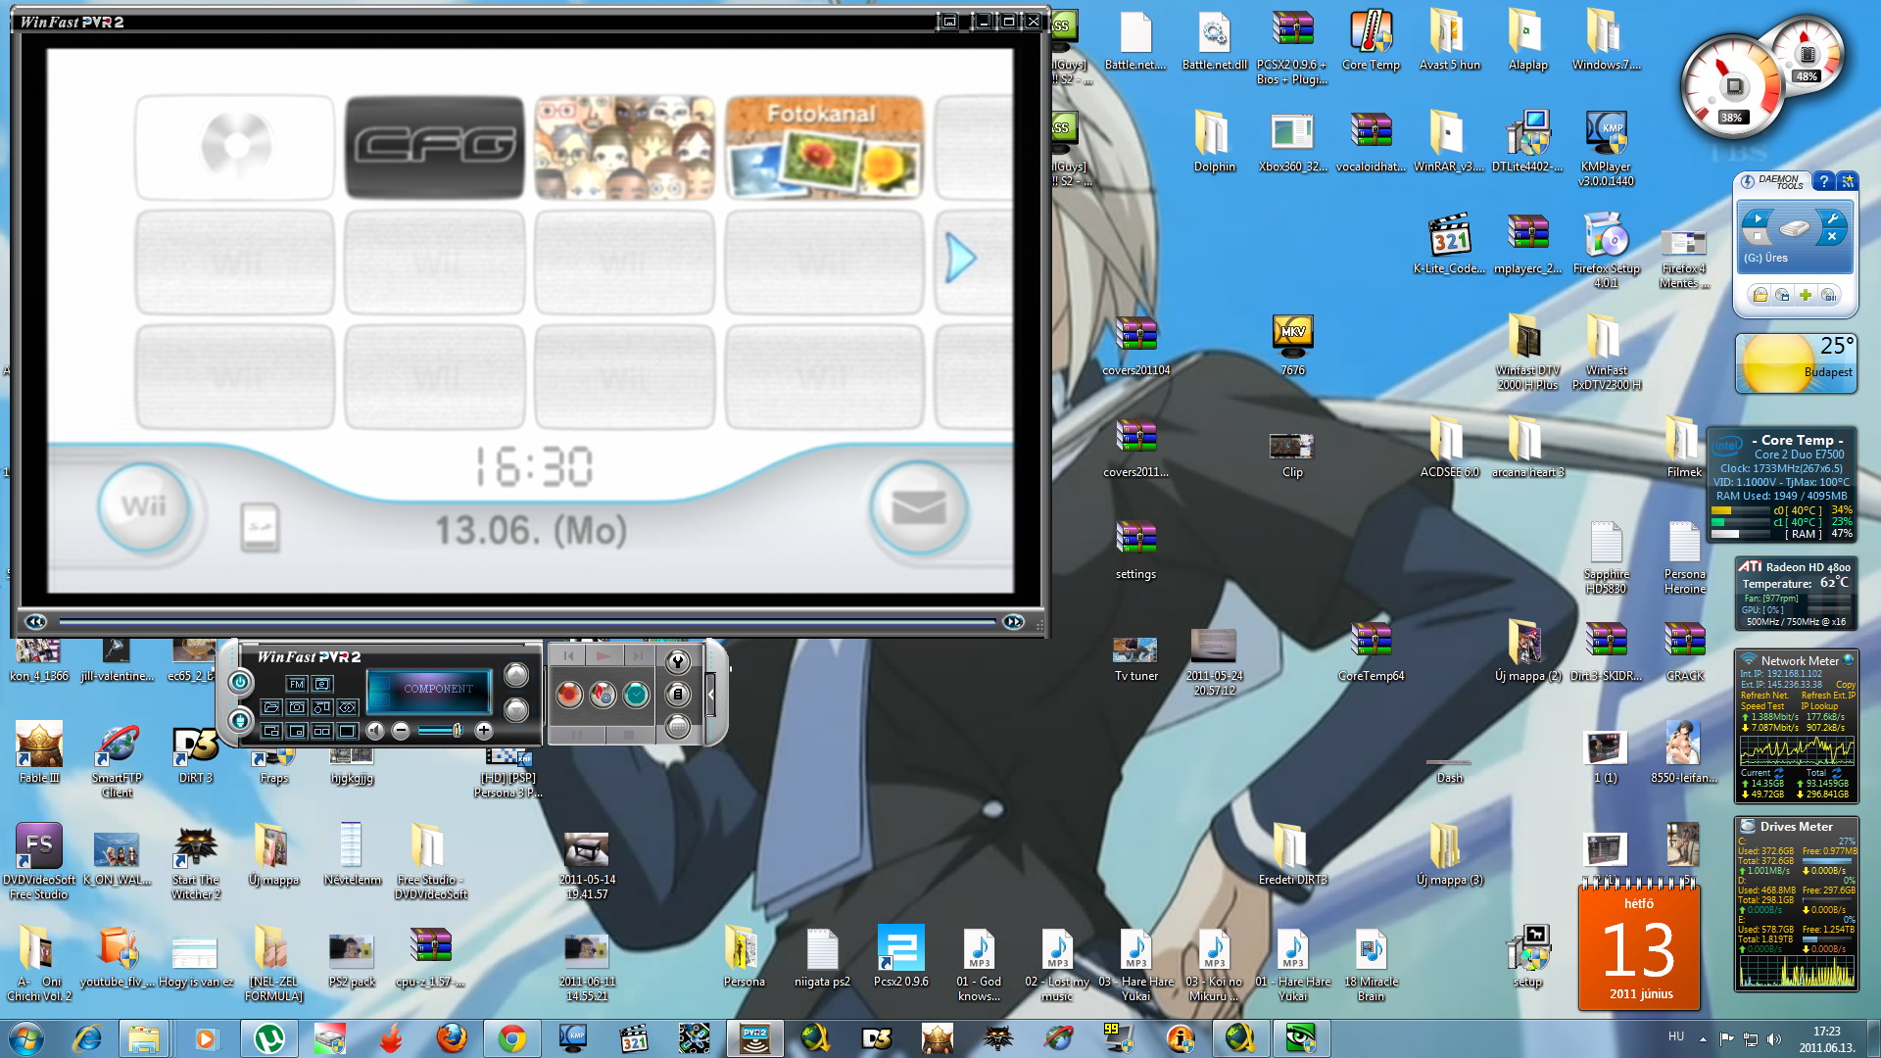Open the Wii message board envelope button
Image resolution: width=1881 pixels, height=1058 pixels.
pos(918,506)
